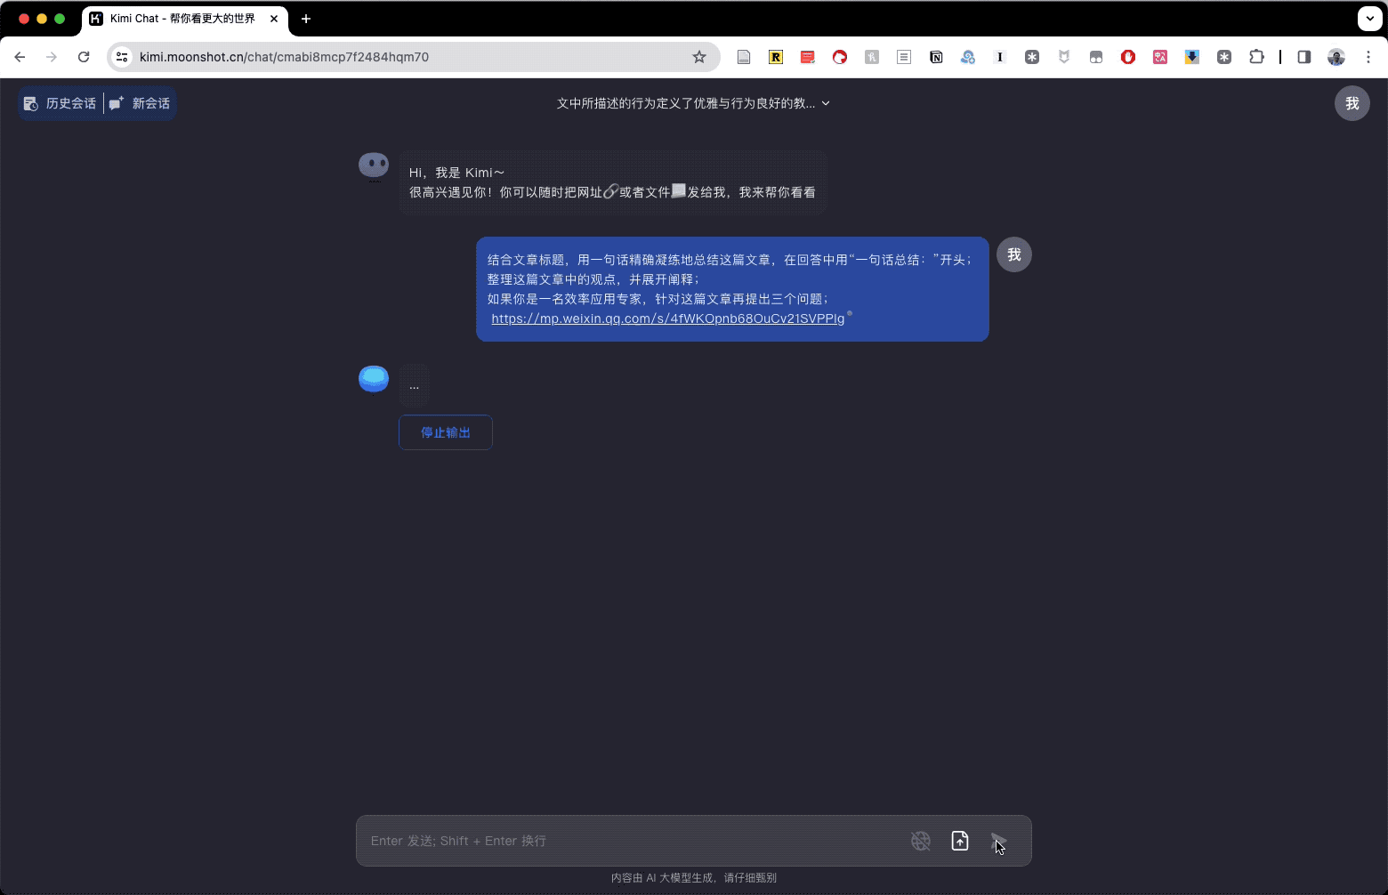Image resolution: width=1388 pixels, height=895 pixels.
Task: Open the 历史会话 history sessions panel
Action: tap(60, 103)
